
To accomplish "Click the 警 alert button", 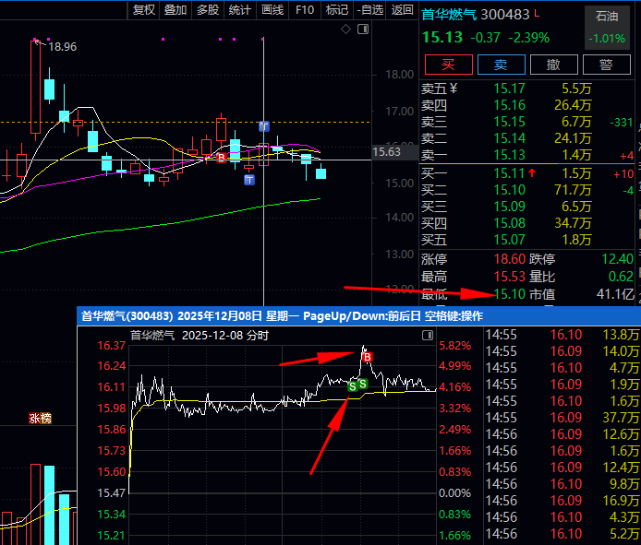I will click(x=606, y=65).
